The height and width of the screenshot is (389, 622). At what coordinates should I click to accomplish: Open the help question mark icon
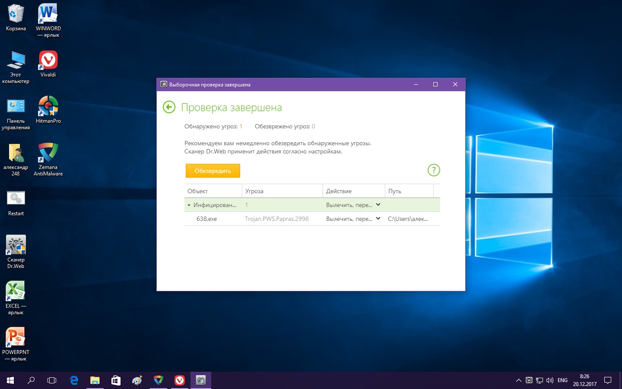coord(434,170)
